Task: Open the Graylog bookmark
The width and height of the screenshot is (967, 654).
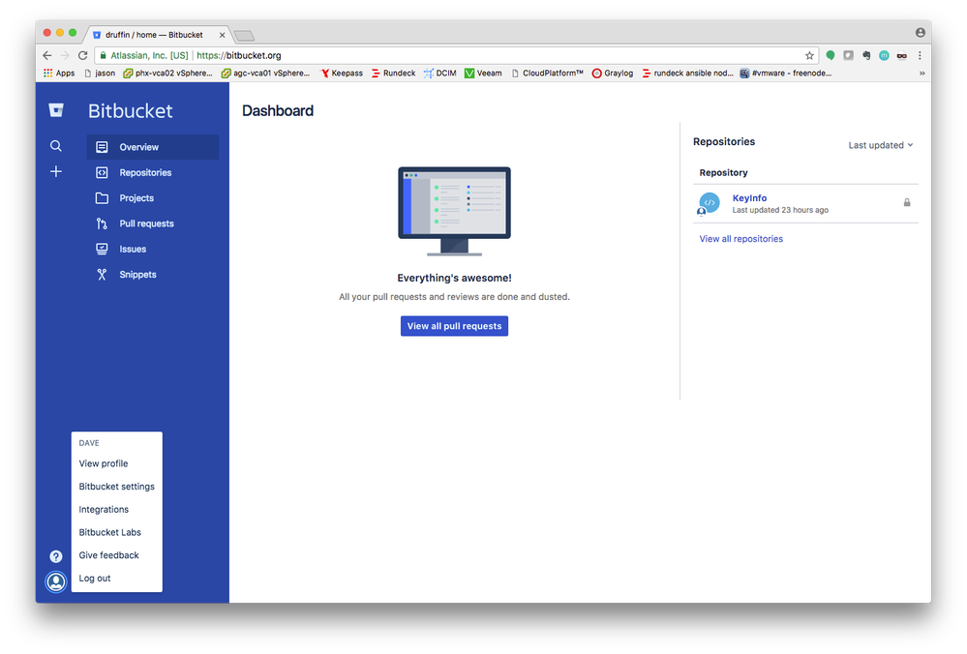Action: tap(613, 73)
